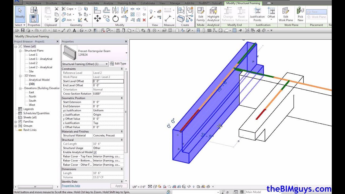The width and height of the screenshot is (345, 194).
Task: Click the Pick New work plane icon
Action: click(x=300, y=14)
